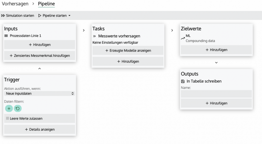Click the down chevron below Zielwerte
Viewport: 262px width, 144px height.
point(216,62)
